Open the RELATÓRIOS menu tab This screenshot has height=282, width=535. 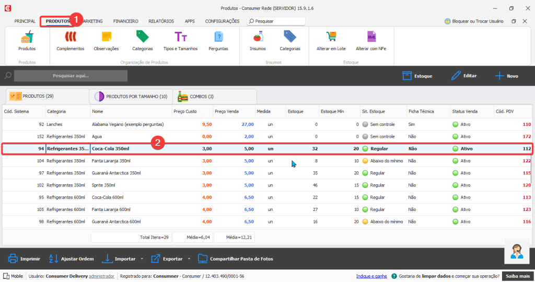(x=161, y=21)
